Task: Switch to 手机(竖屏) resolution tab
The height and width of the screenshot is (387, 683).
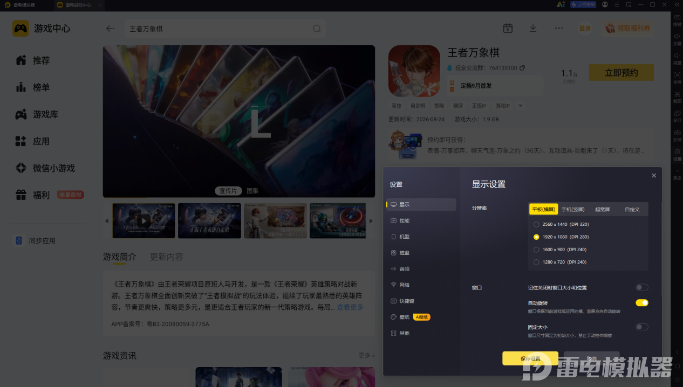Action: pyautogui.click(x=573, y=209)
